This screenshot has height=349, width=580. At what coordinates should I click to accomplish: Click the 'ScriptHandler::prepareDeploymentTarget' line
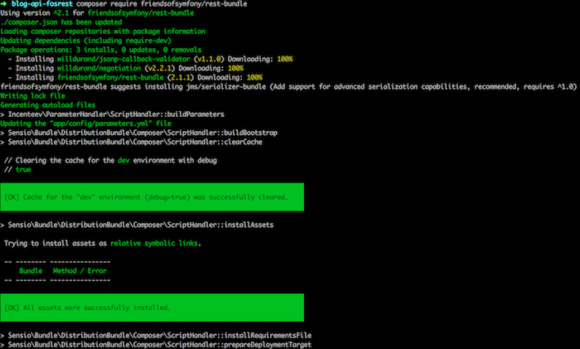point(156,345)
